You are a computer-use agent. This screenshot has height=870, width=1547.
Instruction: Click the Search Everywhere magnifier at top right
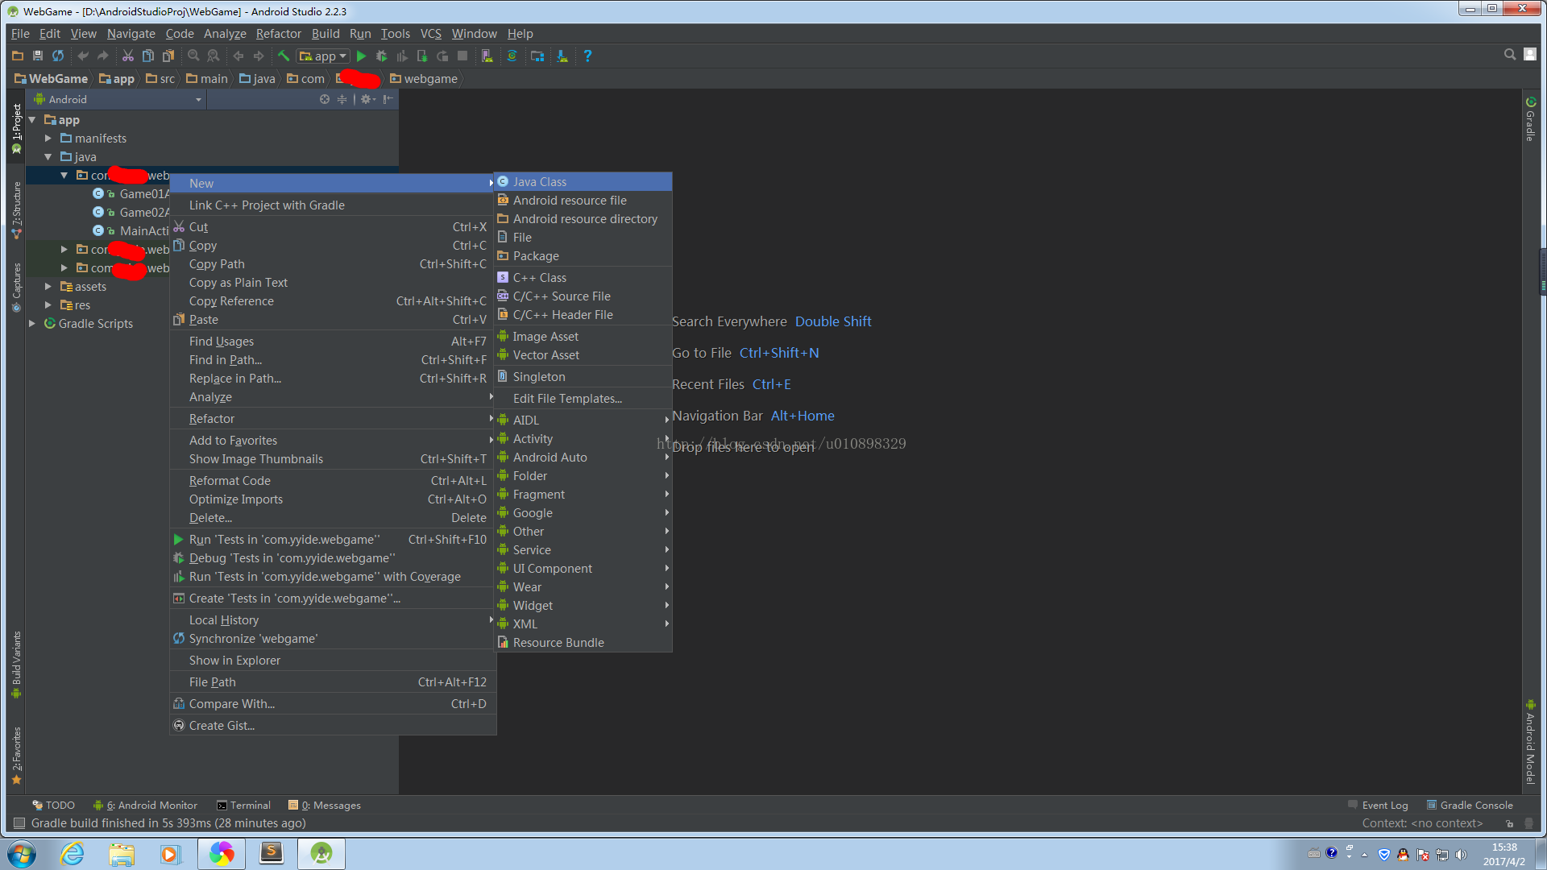(1510, 54)
